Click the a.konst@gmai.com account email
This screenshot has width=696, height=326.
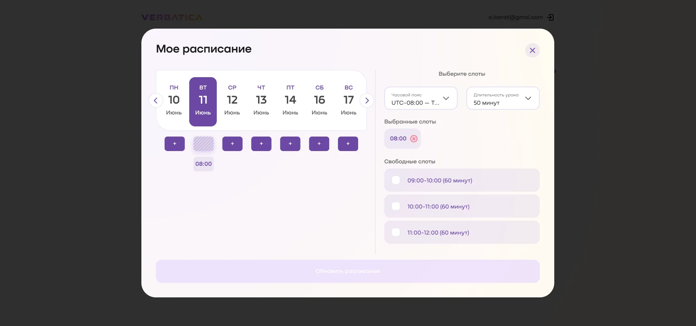[x=515, y=17]
